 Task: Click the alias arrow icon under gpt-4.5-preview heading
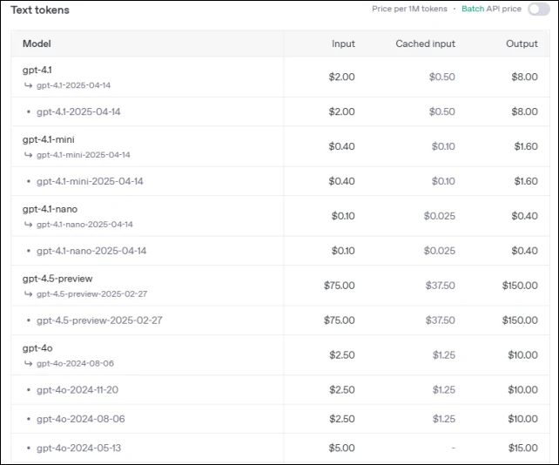click(28, 293)
